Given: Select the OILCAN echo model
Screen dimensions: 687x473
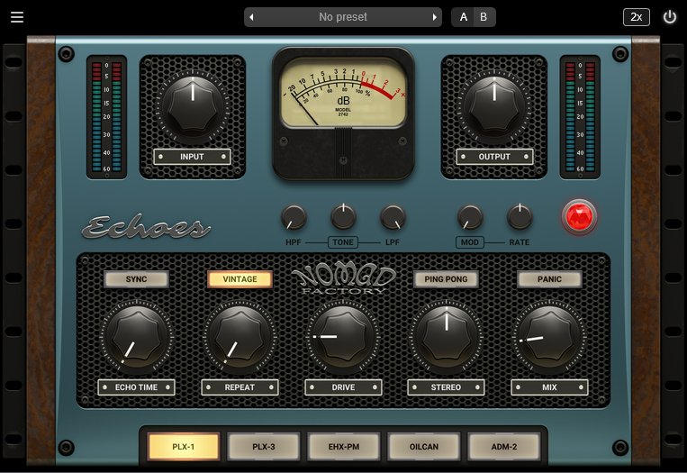Looking at the screenshot, I should tap(424, 447).
